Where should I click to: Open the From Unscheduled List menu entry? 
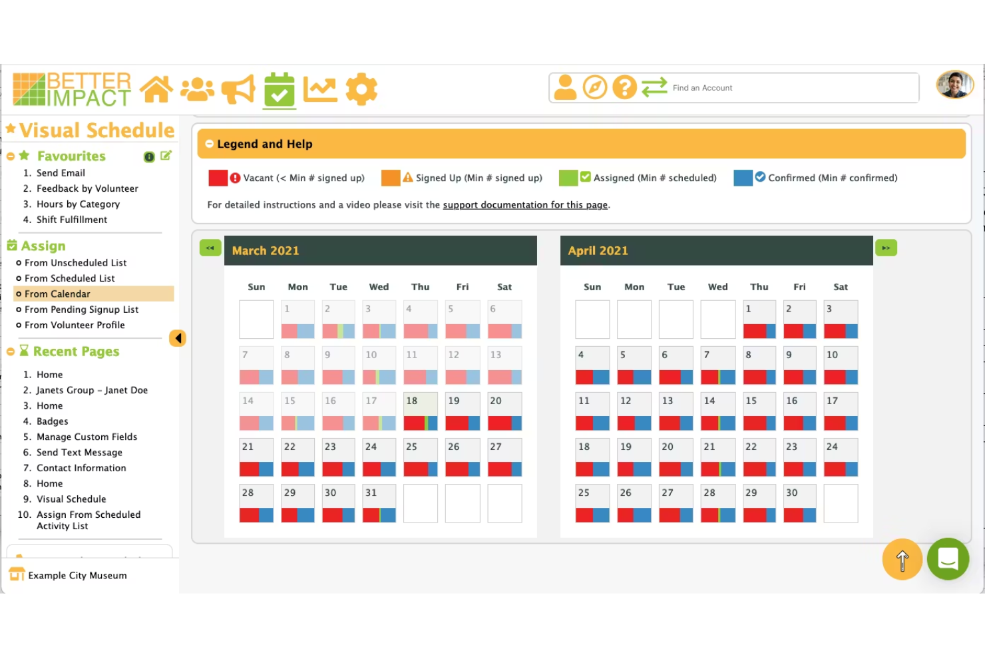75,262
